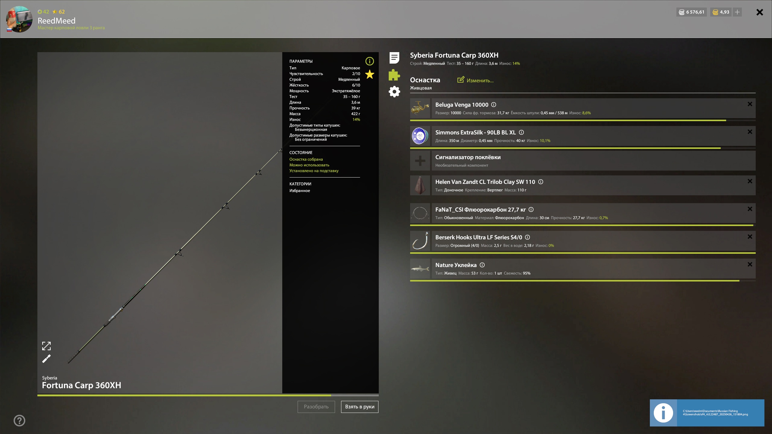Click the Nature Уклейка freshness bar

(583, 281)
